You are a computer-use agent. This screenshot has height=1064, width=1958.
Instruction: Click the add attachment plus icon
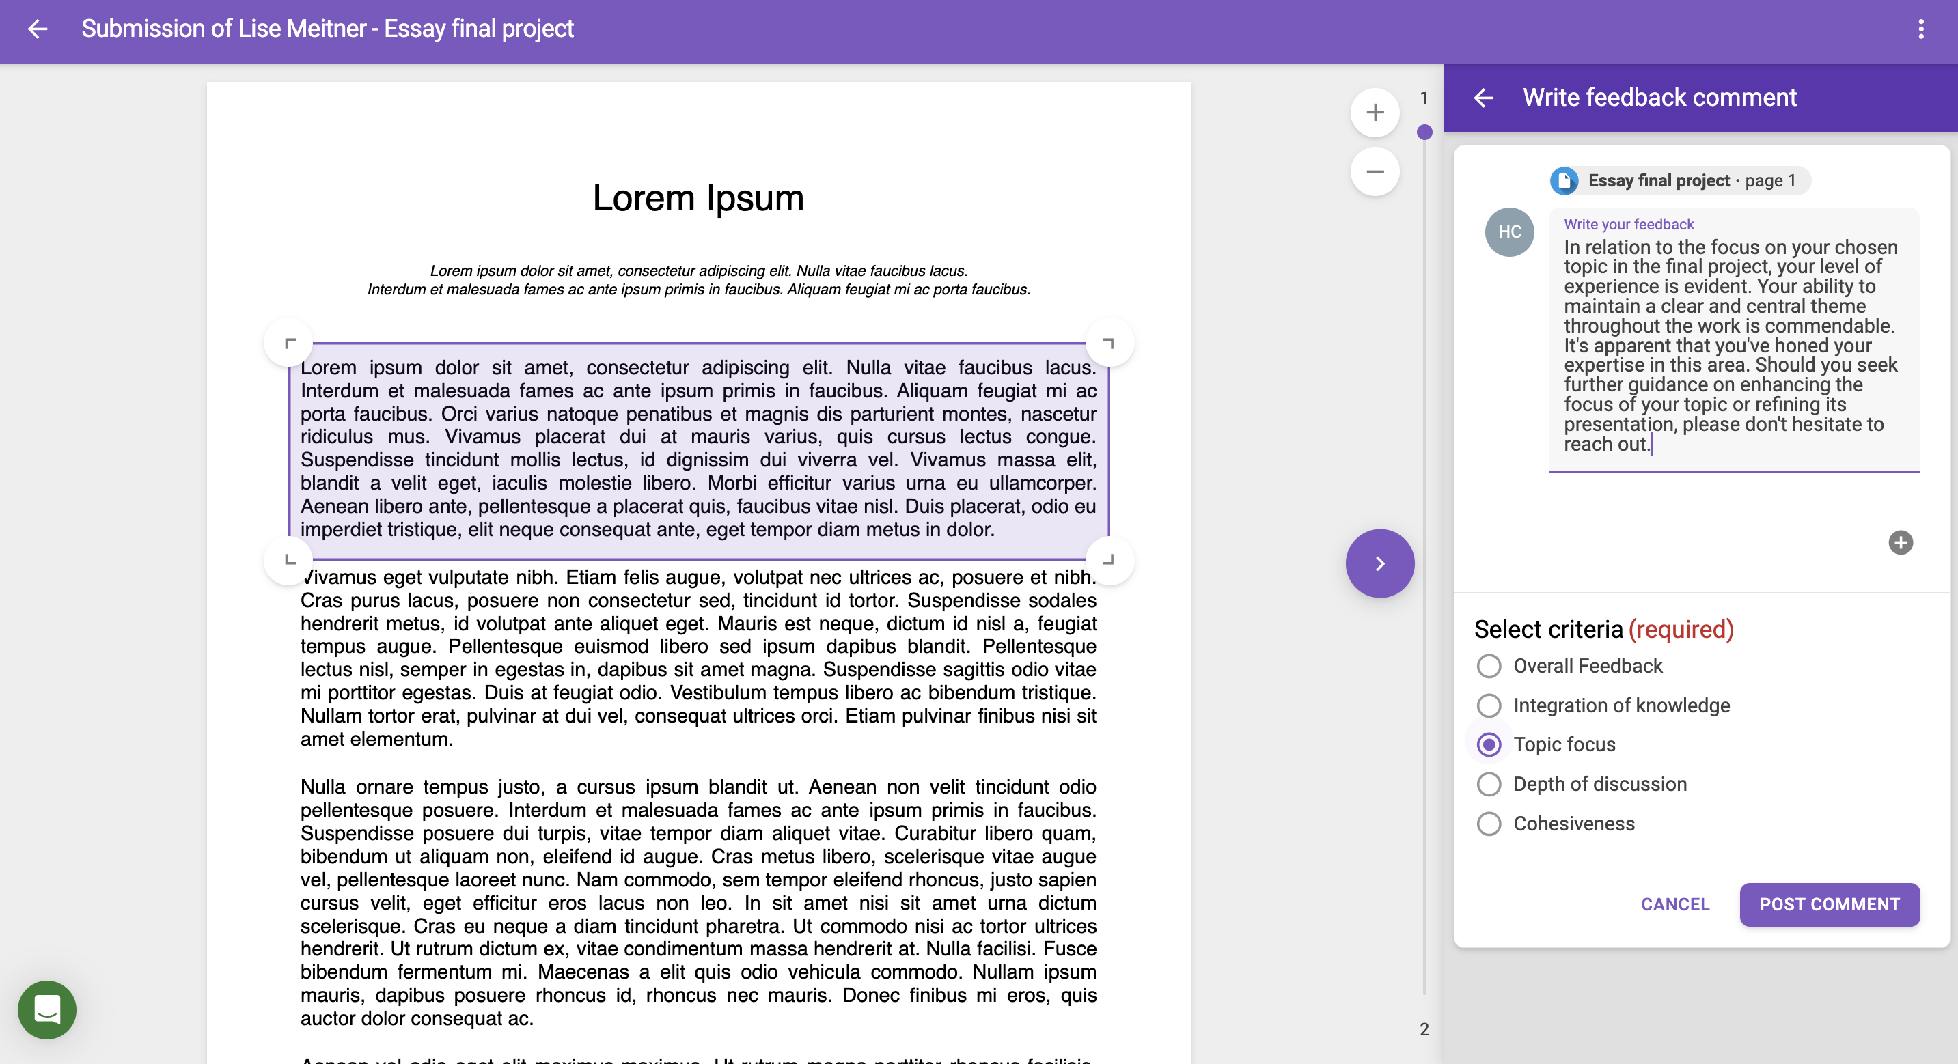[x=1900, y=543]
